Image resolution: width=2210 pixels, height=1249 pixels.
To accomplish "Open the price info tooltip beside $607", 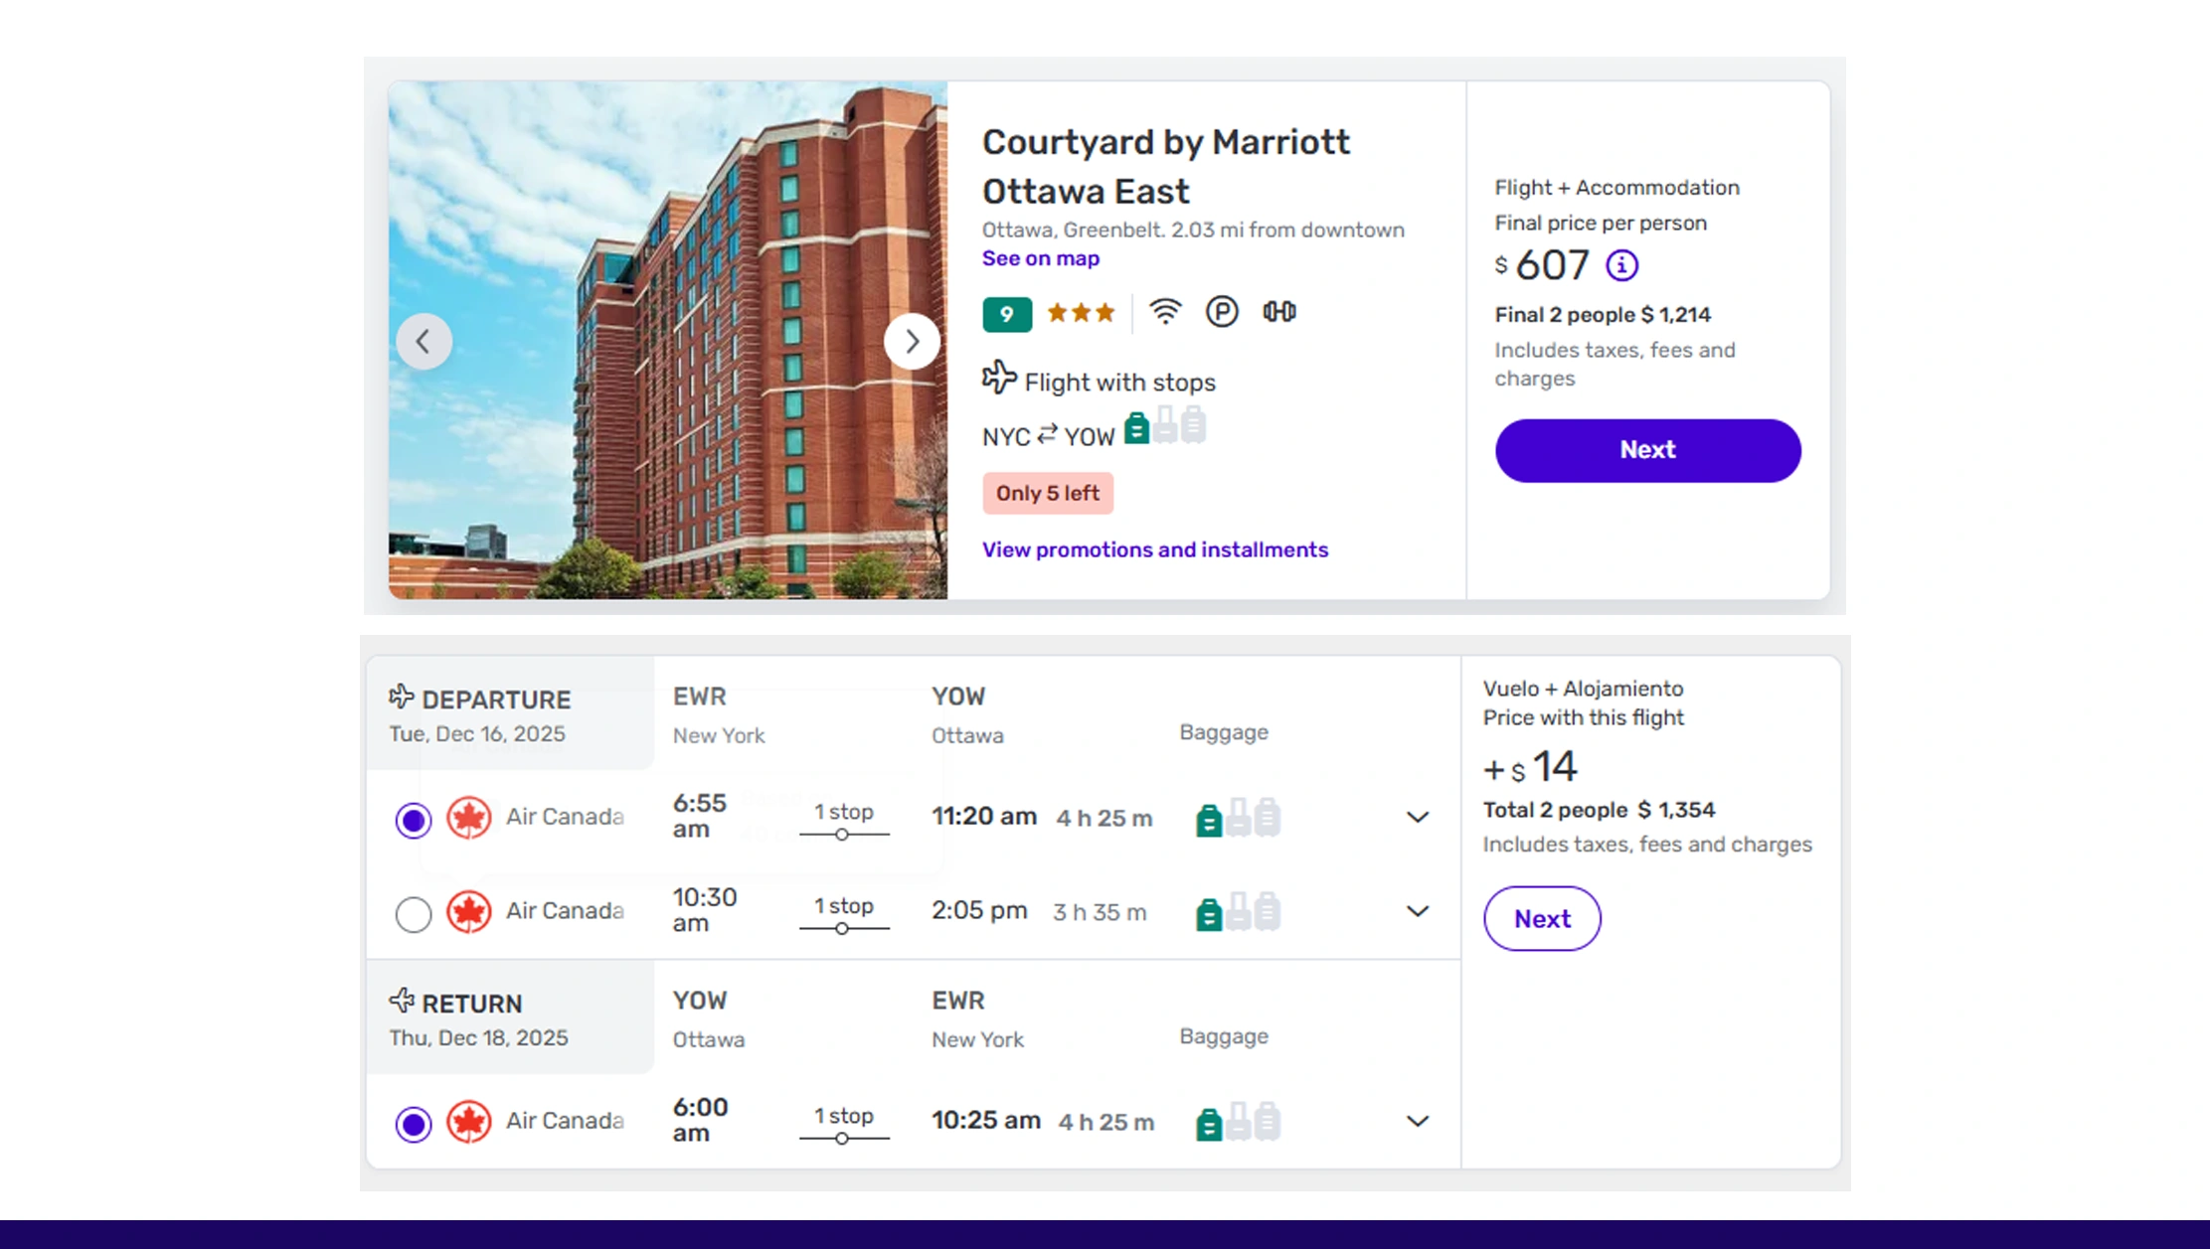I will click(x=1620, y=264).
